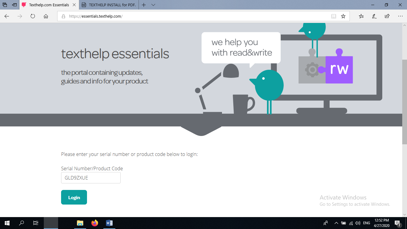Open a new tab with plus
Viewport: 407px width, 229px height.
coord(144,5)
